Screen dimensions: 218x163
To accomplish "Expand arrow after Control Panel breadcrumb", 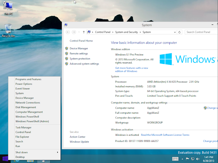I will coord(113,32).
